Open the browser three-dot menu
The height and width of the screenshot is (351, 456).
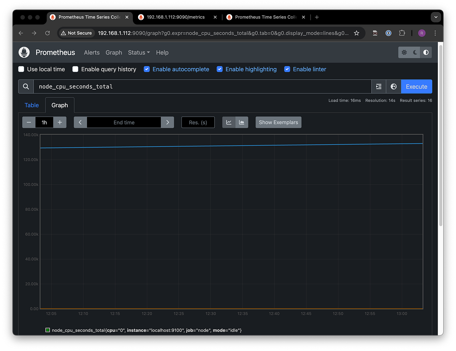435,33
